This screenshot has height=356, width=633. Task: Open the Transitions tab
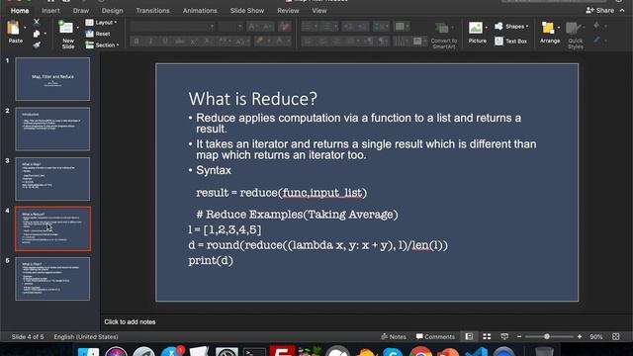click(152, 11)
